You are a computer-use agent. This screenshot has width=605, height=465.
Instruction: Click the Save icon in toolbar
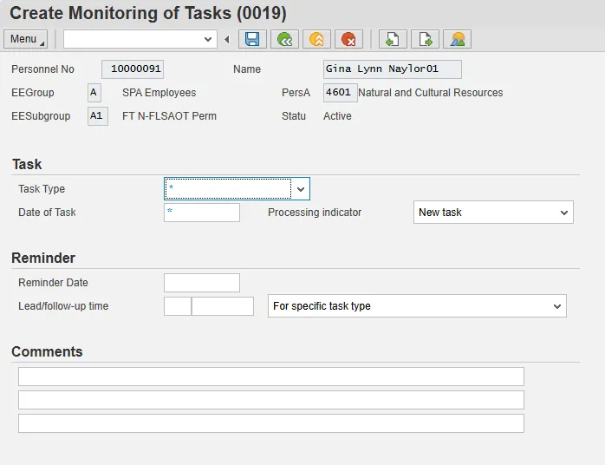point(252,39)
